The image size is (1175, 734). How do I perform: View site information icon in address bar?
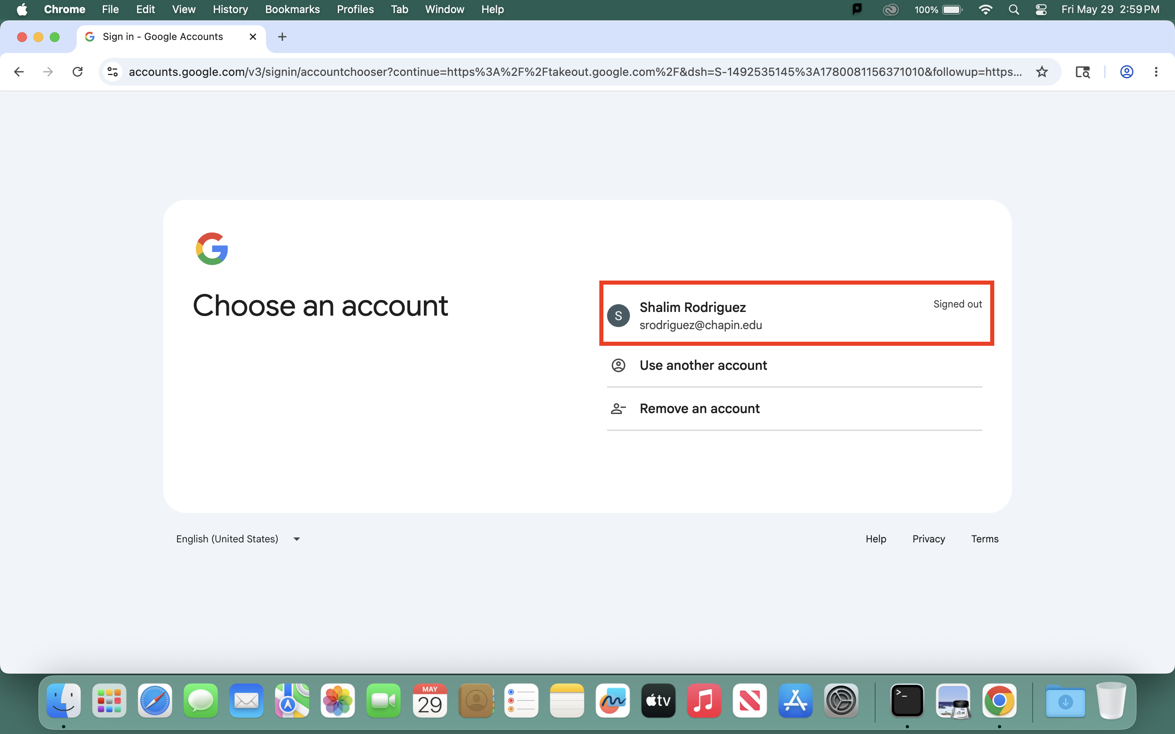(x=113, y=72)
